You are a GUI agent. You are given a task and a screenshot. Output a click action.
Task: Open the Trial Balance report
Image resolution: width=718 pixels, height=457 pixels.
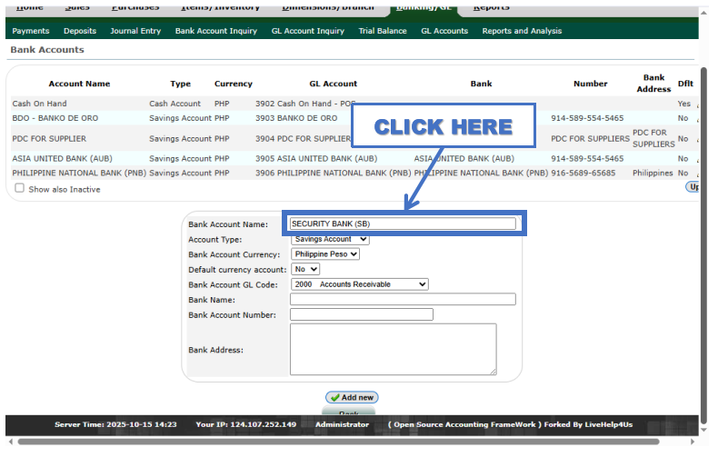tap(383, 31)
